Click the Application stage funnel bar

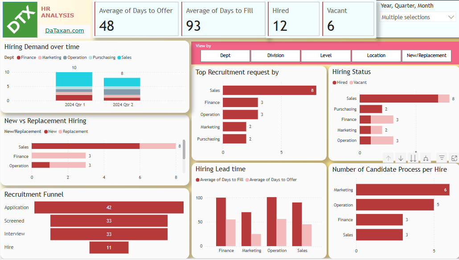(109, 207)
